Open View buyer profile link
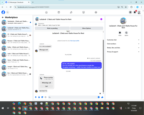The height and width of the screenshot is (115, 144). pyautogui.click(x=75, y=41)
